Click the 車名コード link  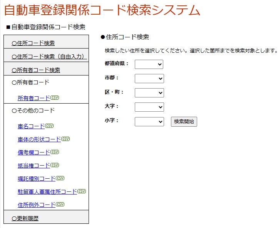[31, 126]
